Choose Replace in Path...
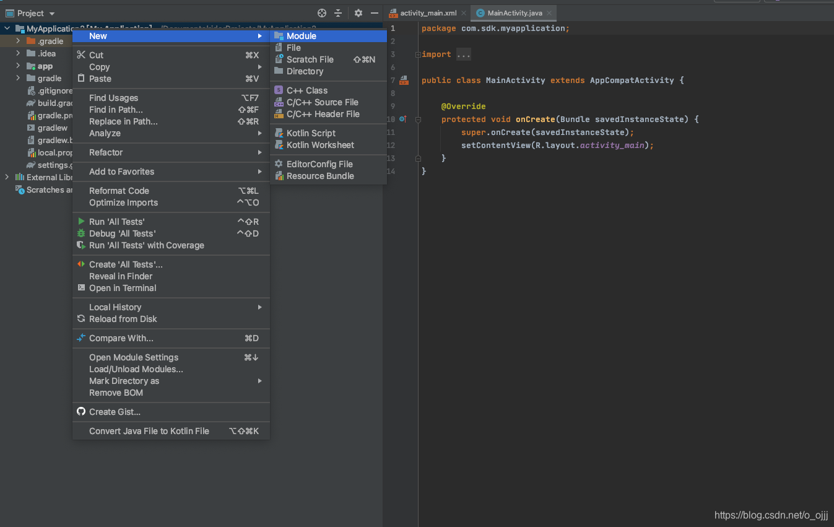Viewport: 834px width, 527px height. coord(171,121)
